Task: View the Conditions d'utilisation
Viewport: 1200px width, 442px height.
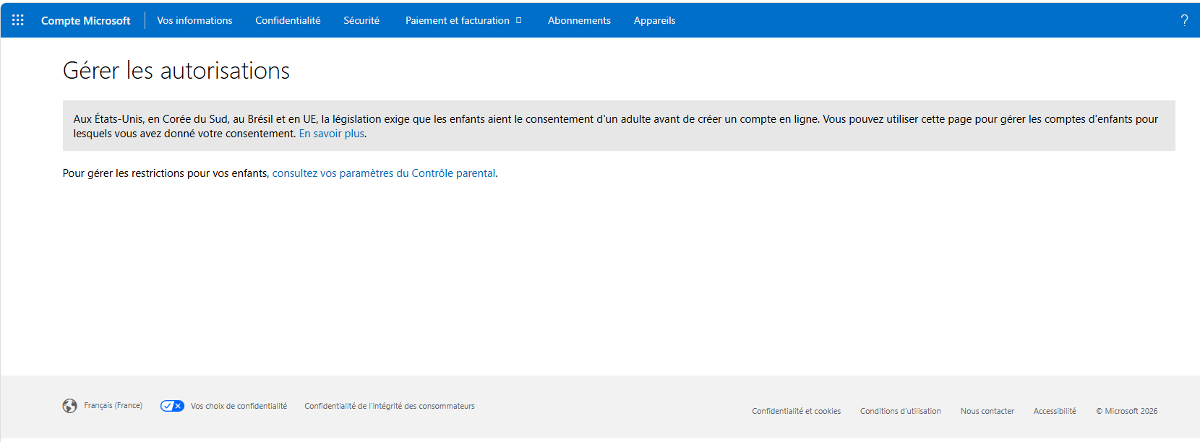Action: coord(900,411)
